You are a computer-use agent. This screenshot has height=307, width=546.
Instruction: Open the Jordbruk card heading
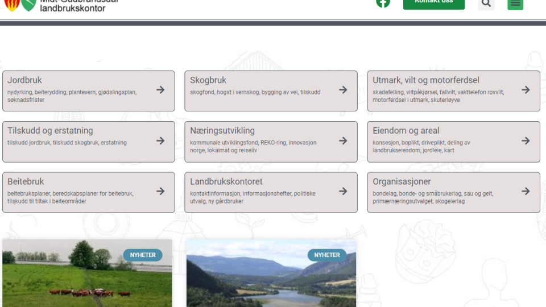coord(24,80)
